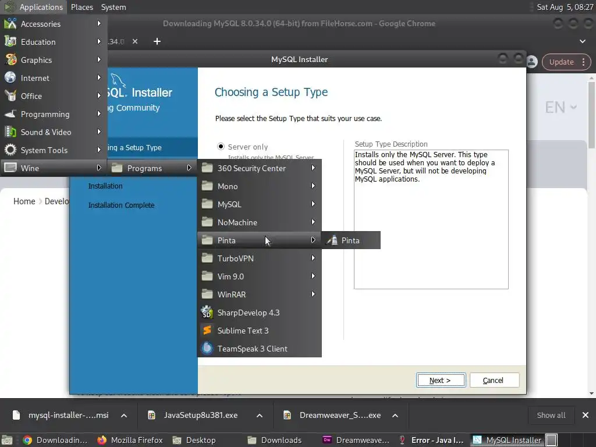Launch SharpDevelop 4.3 via its icon
This screenshot has width=596, height=447.
point(207,313)
